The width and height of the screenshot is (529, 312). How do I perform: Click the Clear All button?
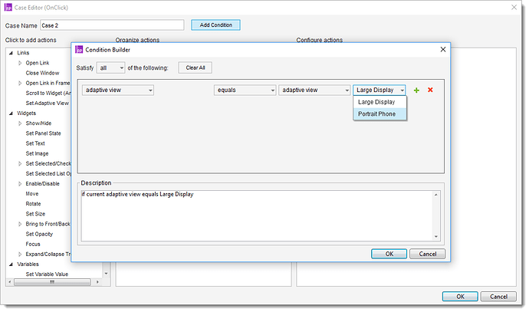195,67
